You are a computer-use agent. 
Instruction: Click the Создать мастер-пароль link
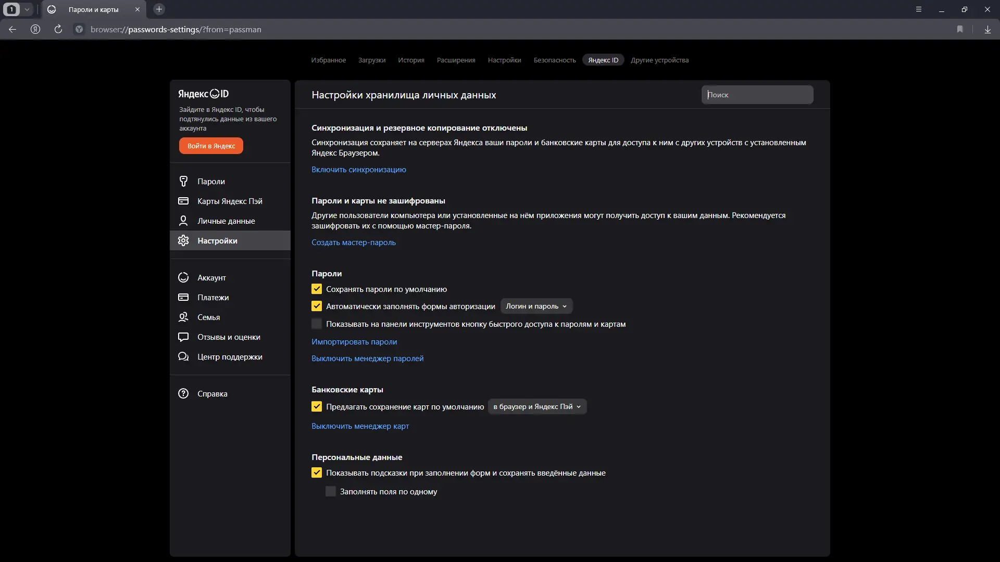click(354, 242)
